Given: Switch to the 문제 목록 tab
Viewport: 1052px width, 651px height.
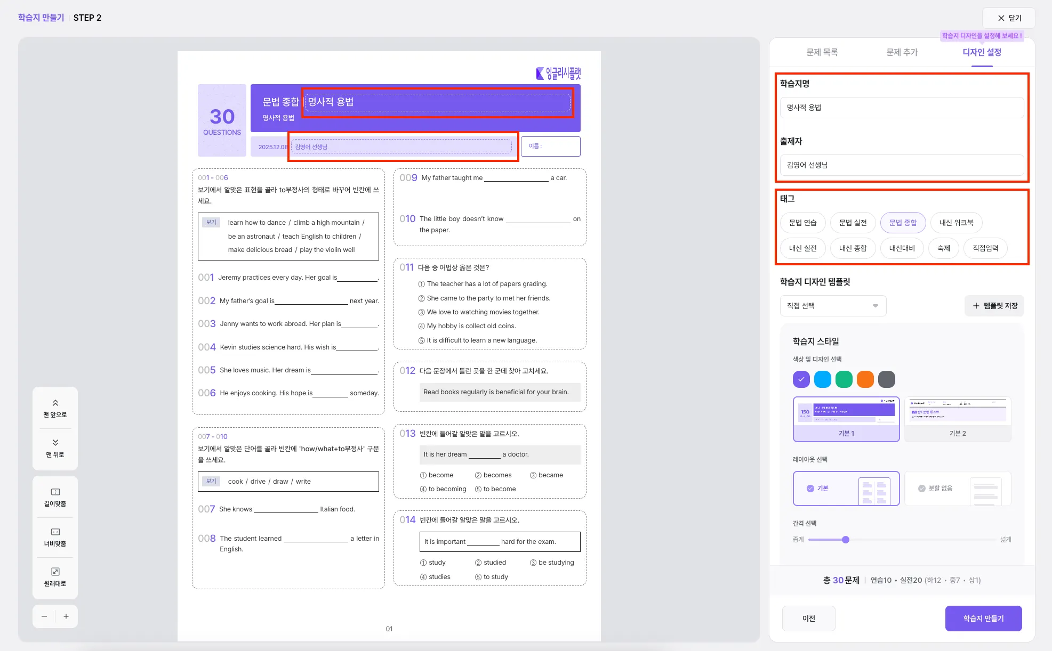Looking at the screenshot, I should [x=822, y=52].
